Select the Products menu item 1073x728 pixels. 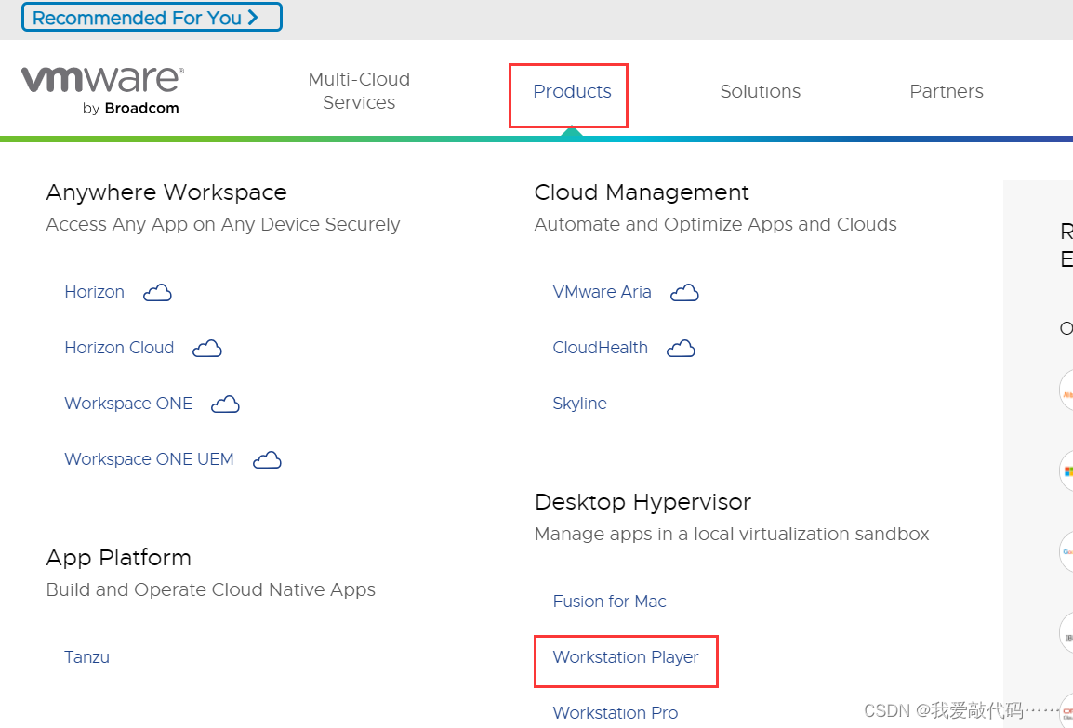pos(572,91)
